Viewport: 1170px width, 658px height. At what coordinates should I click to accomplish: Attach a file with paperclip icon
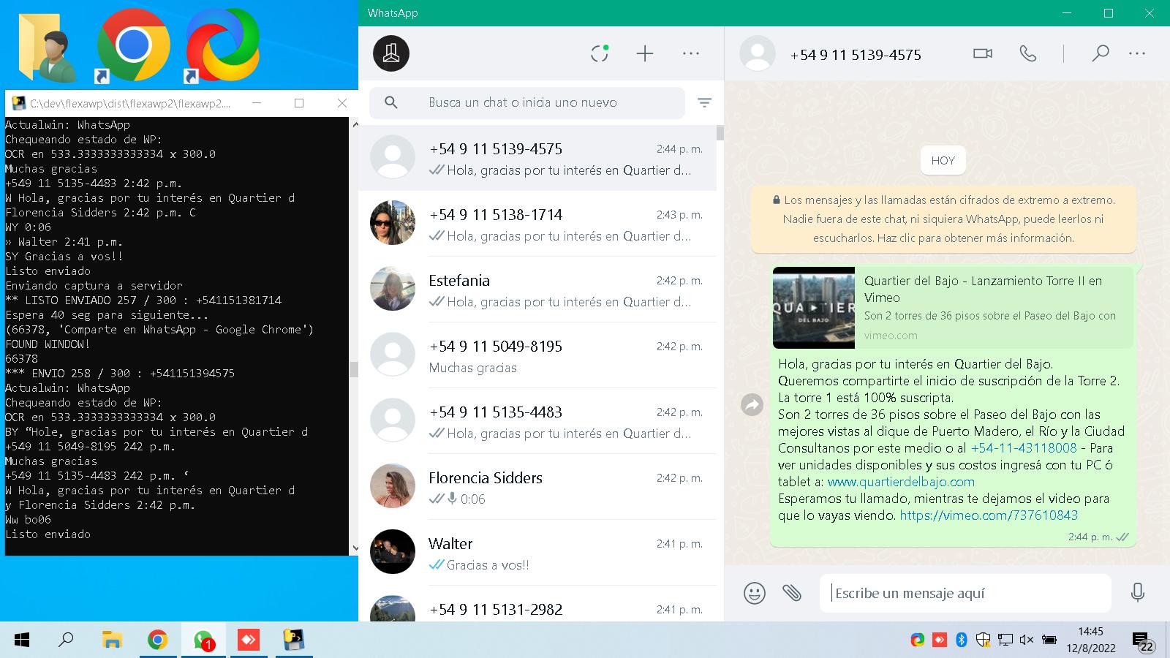792,593
